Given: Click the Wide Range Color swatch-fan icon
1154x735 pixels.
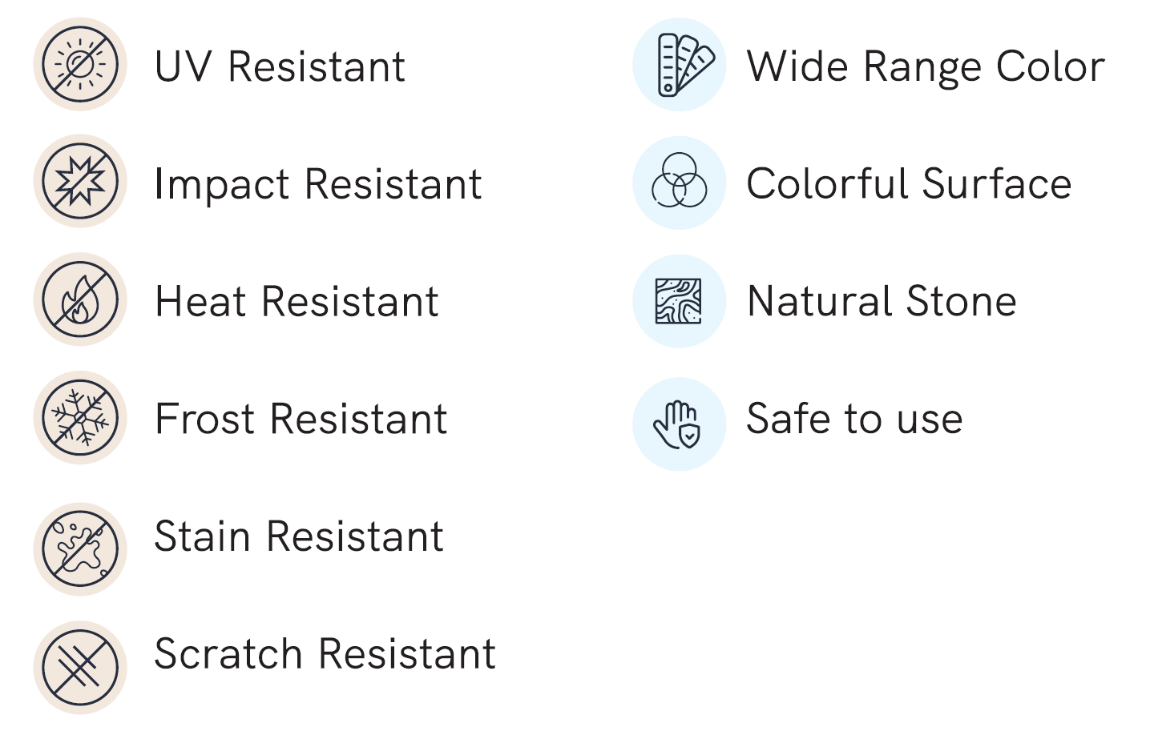Looking at the screenshot, I should click(x=680, y=64).
